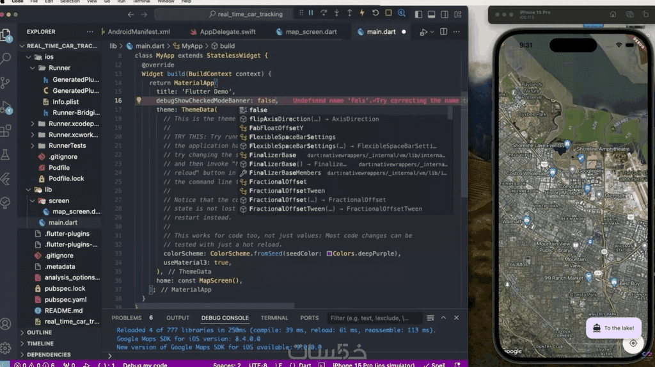The height and width of the screenshot is (367, 655).
Task: Open the TERMINAL panel tab
Action: [274, 318]
